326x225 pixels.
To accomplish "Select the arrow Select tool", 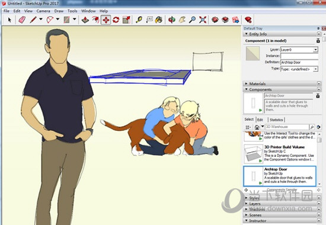I will click(x=9, y=20).
